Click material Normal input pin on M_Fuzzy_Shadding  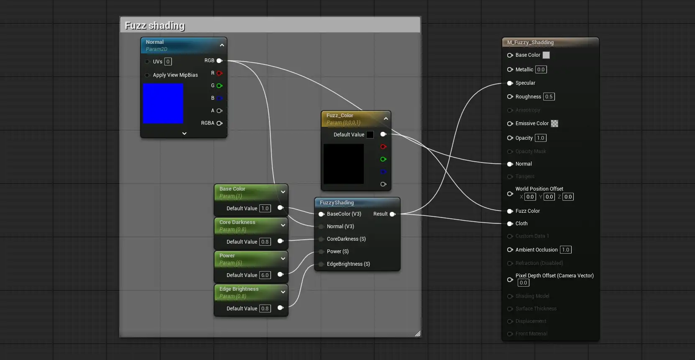tap(510, 164)
